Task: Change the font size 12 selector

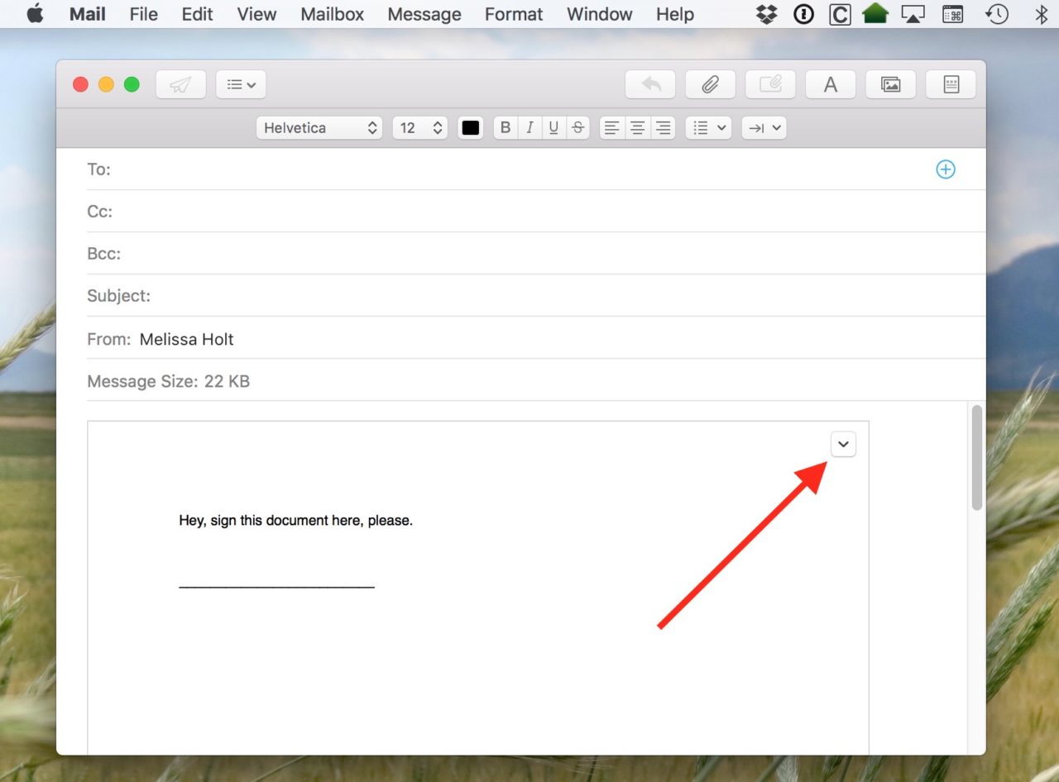Action: click(420, 127)
